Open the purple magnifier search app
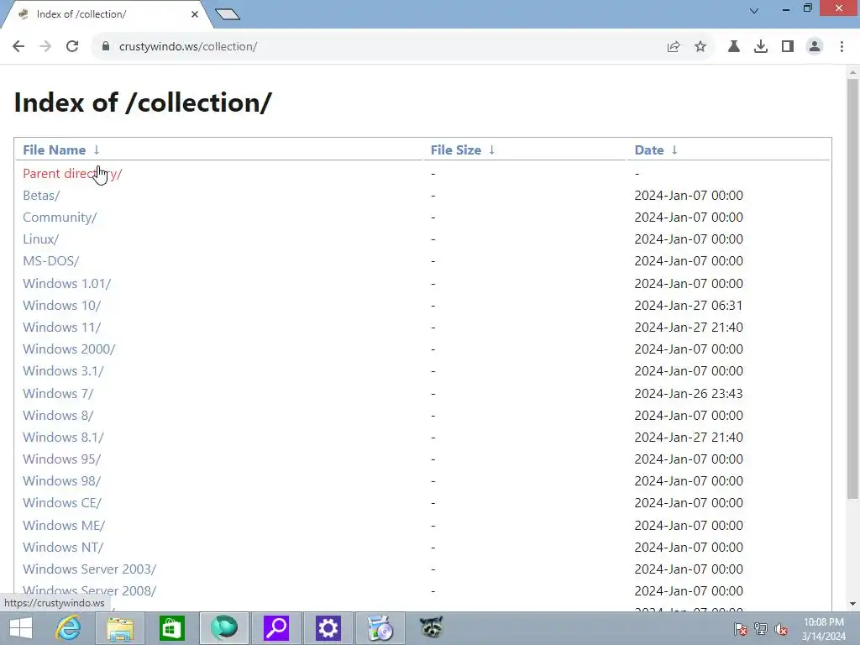This screenshot has width=860, height=645. 275,628
